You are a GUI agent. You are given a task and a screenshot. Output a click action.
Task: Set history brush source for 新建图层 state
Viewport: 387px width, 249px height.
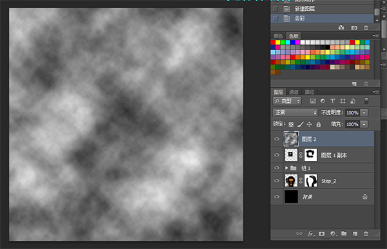tap(275, 9)
